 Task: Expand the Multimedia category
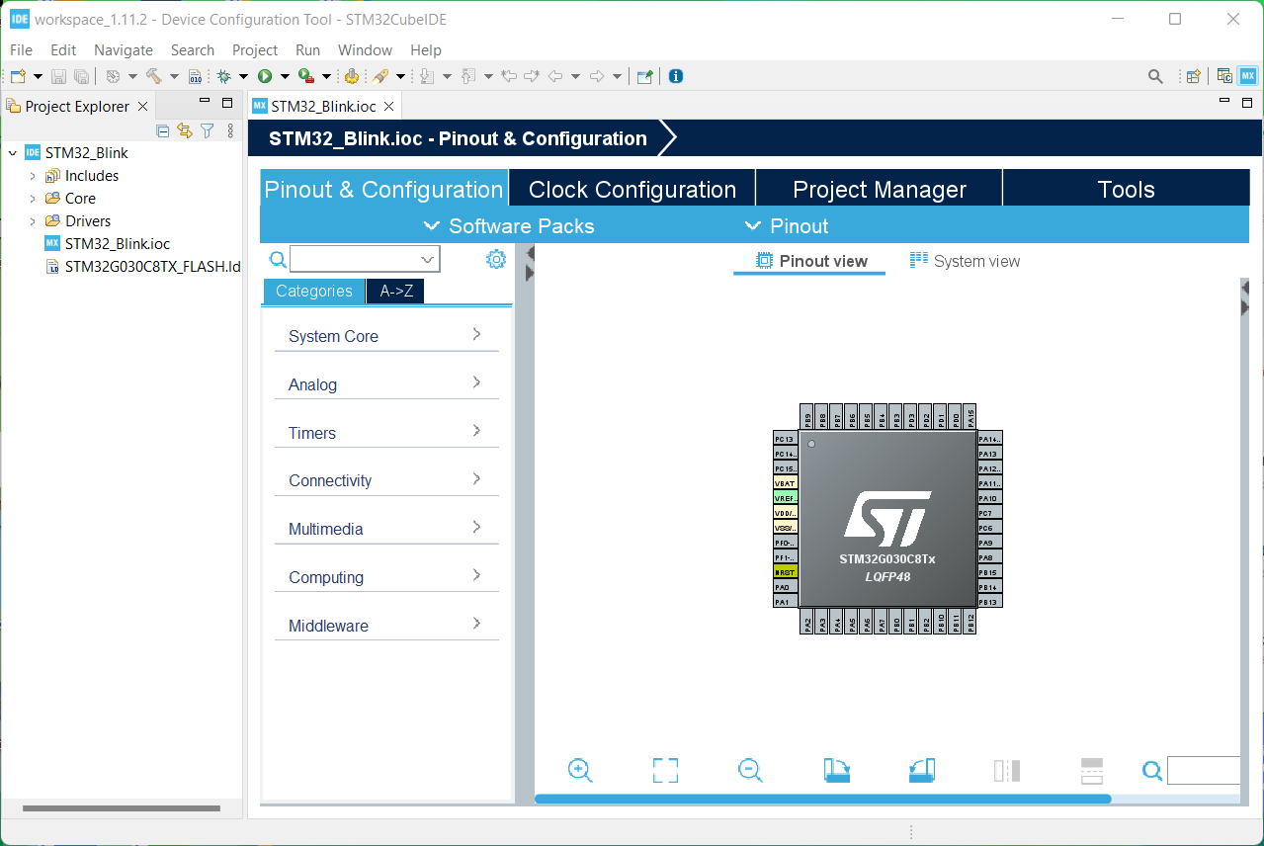click(386, 529)
